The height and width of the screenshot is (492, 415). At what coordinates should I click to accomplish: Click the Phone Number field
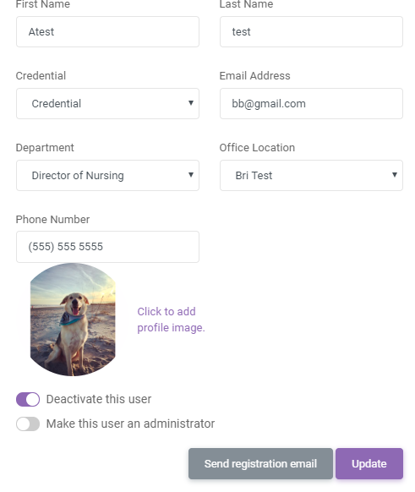[107, 247]
